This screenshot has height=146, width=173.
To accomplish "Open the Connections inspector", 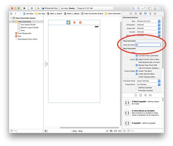I will (x=155, y=14).
